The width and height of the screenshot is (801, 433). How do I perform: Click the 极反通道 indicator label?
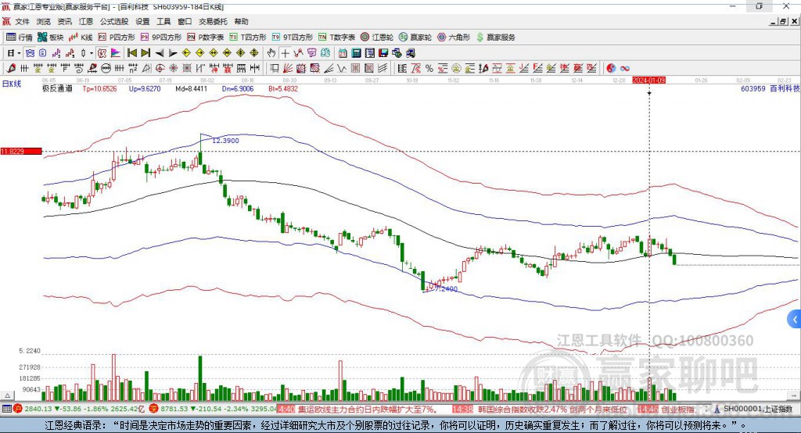pyautogui.click(x=57, y=88)
